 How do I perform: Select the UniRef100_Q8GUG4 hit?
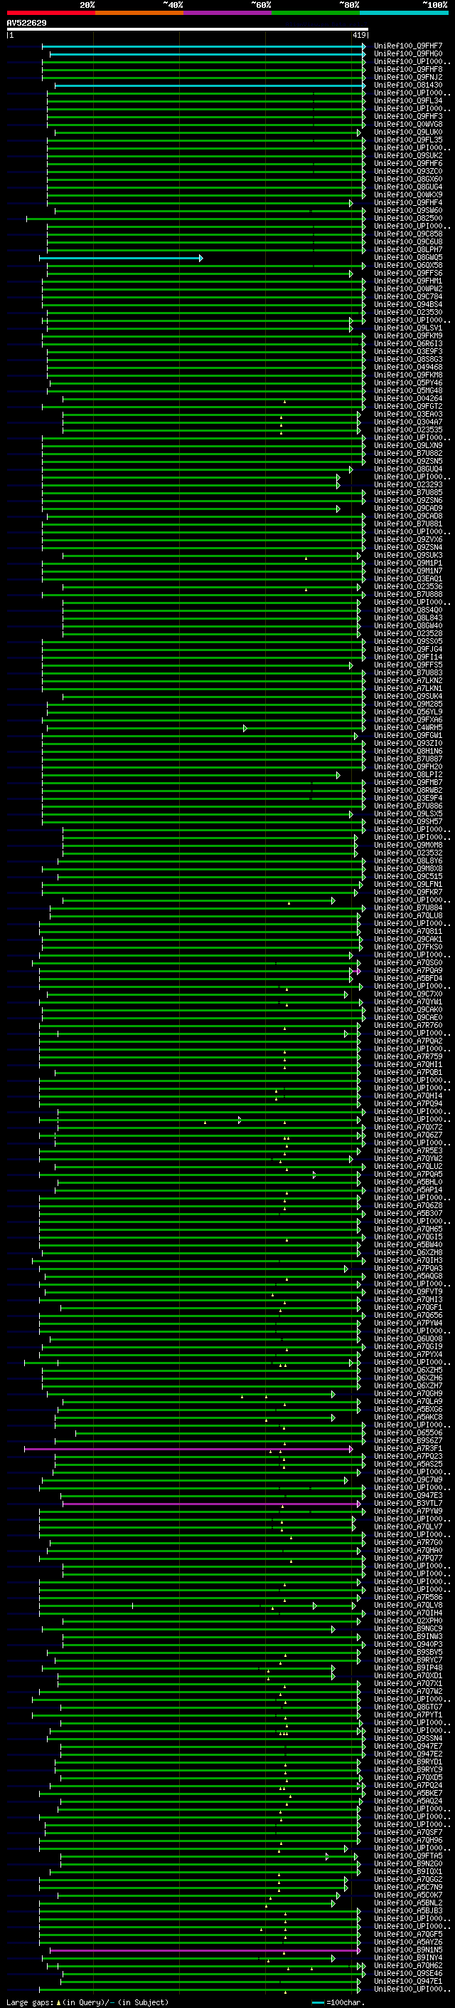(x=408, y=187)
